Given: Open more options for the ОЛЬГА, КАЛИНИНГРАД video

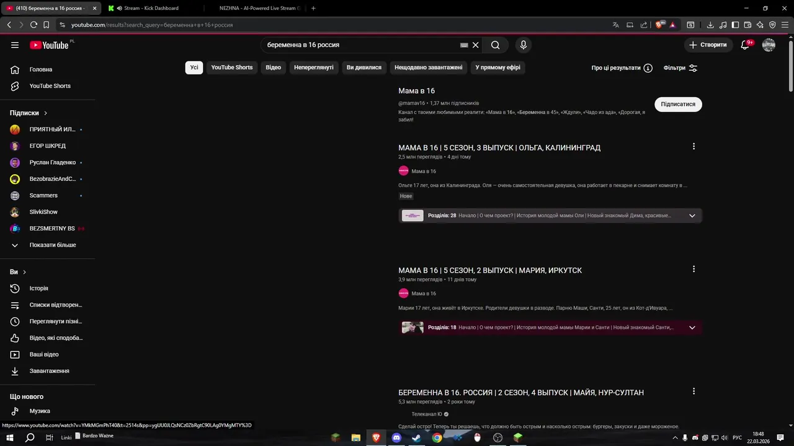Looking at the screenshot, I should 694,147.
